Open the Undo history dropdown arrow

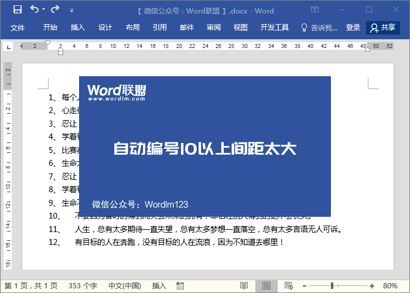click(x=44, y=9)
